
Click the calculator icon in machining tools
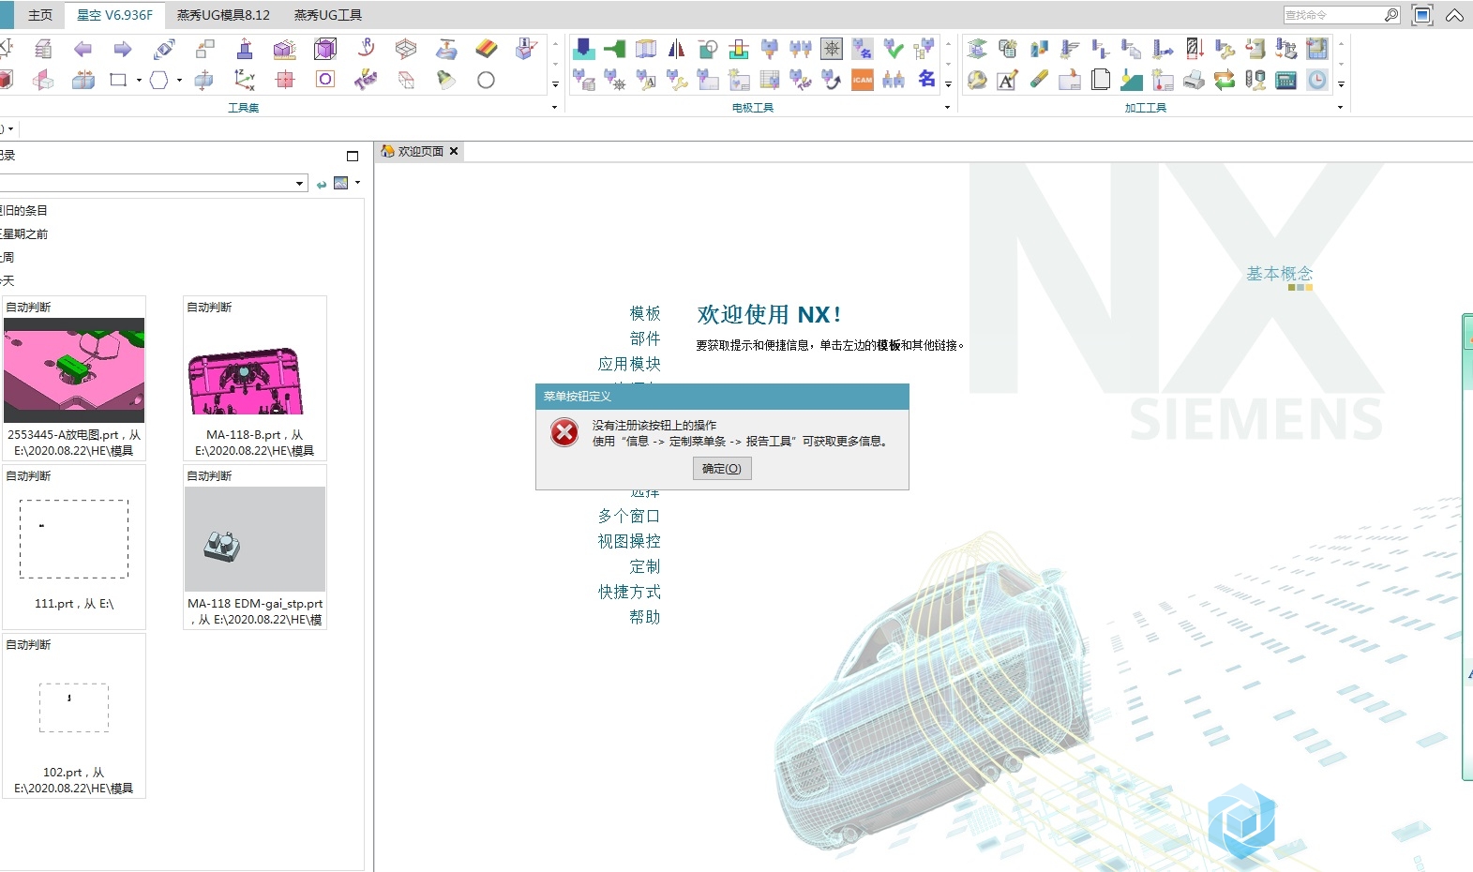click(1286, 80)
